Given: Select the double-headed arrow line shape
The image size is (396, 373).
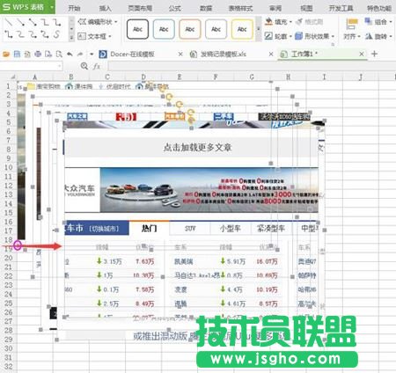Looking at the screenshot, I should click(x=33, y=22).
